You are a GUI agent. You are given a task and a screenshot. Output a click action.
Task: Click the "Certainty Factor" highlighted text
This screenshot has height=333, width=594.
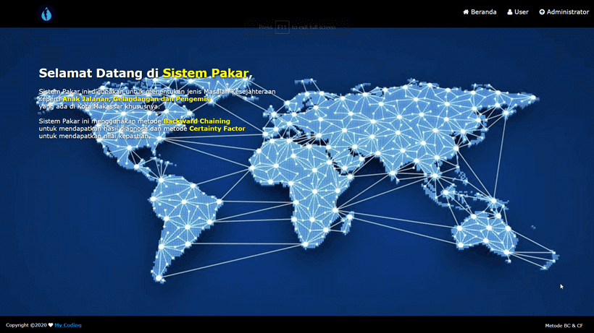coord(217,129)
